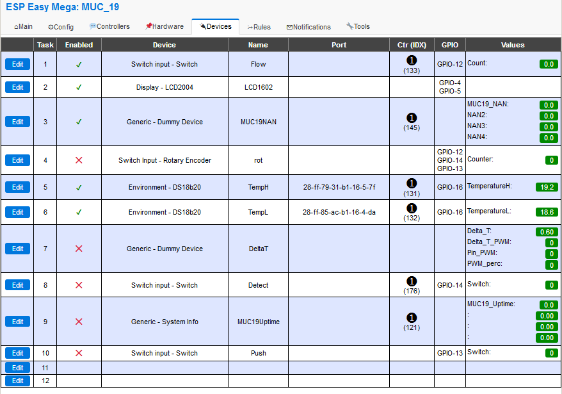Open the Notifications tab
Image resolution: width=562 pixels, height=394 pixels.
click(309, 27)
